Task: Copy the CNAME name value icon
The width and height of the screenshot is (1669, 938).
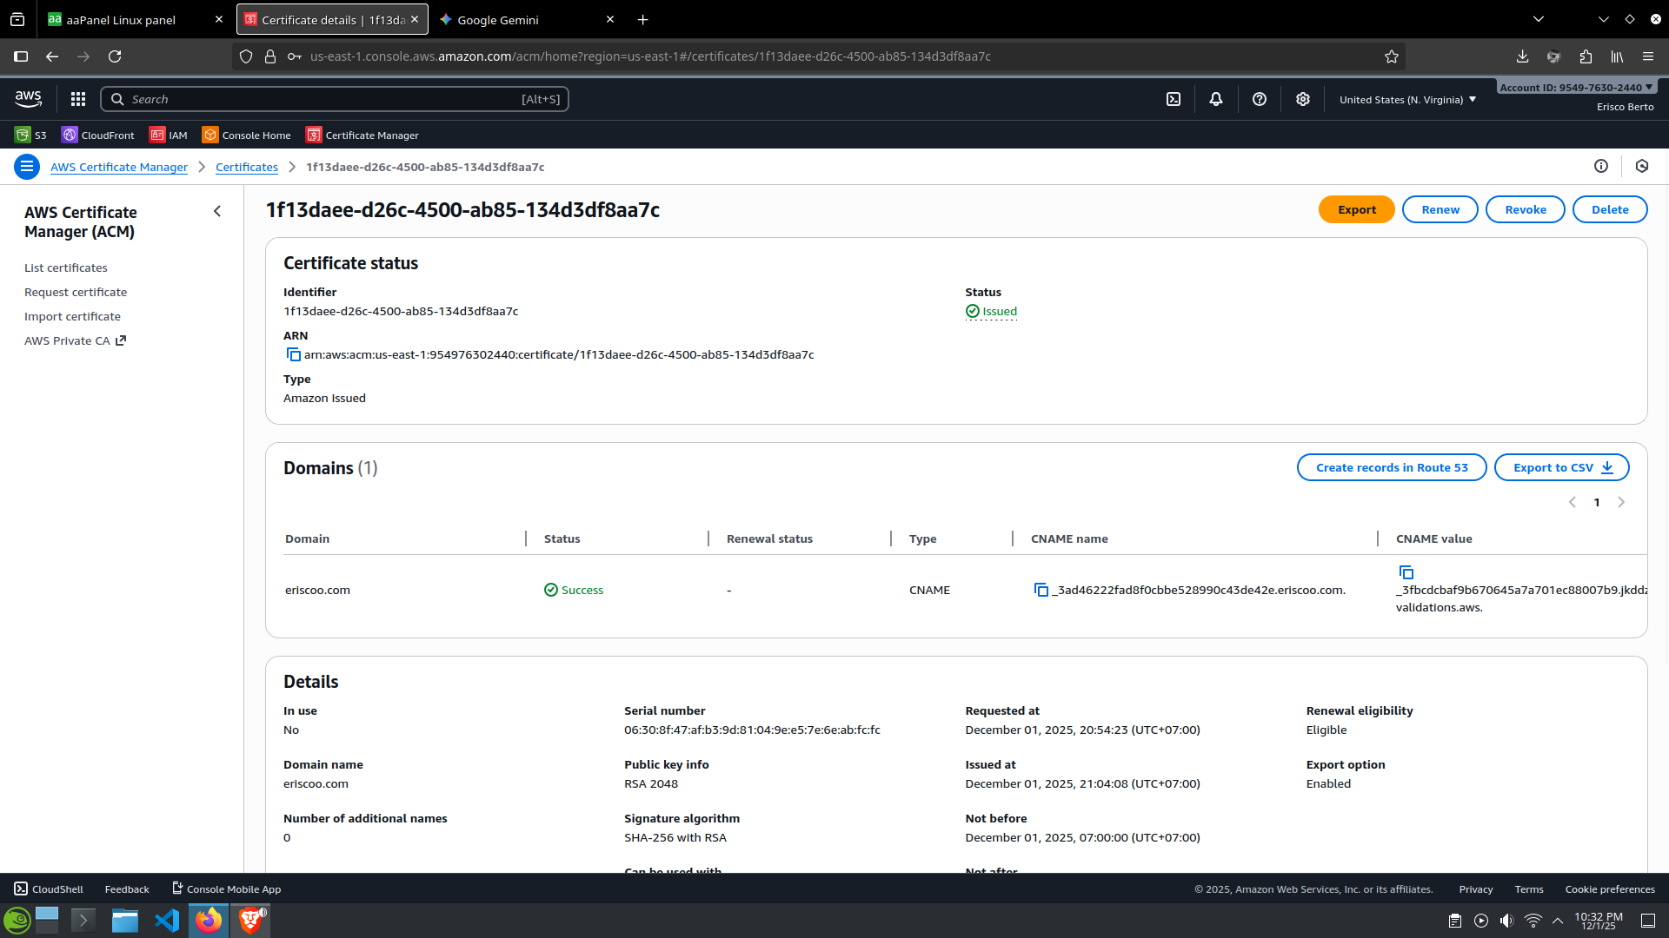Action: click(1041, 591)
